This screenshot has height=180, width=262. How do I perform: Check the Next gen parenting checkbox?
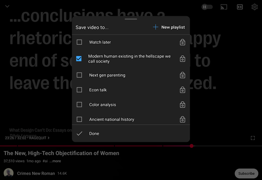pos(79,75)
